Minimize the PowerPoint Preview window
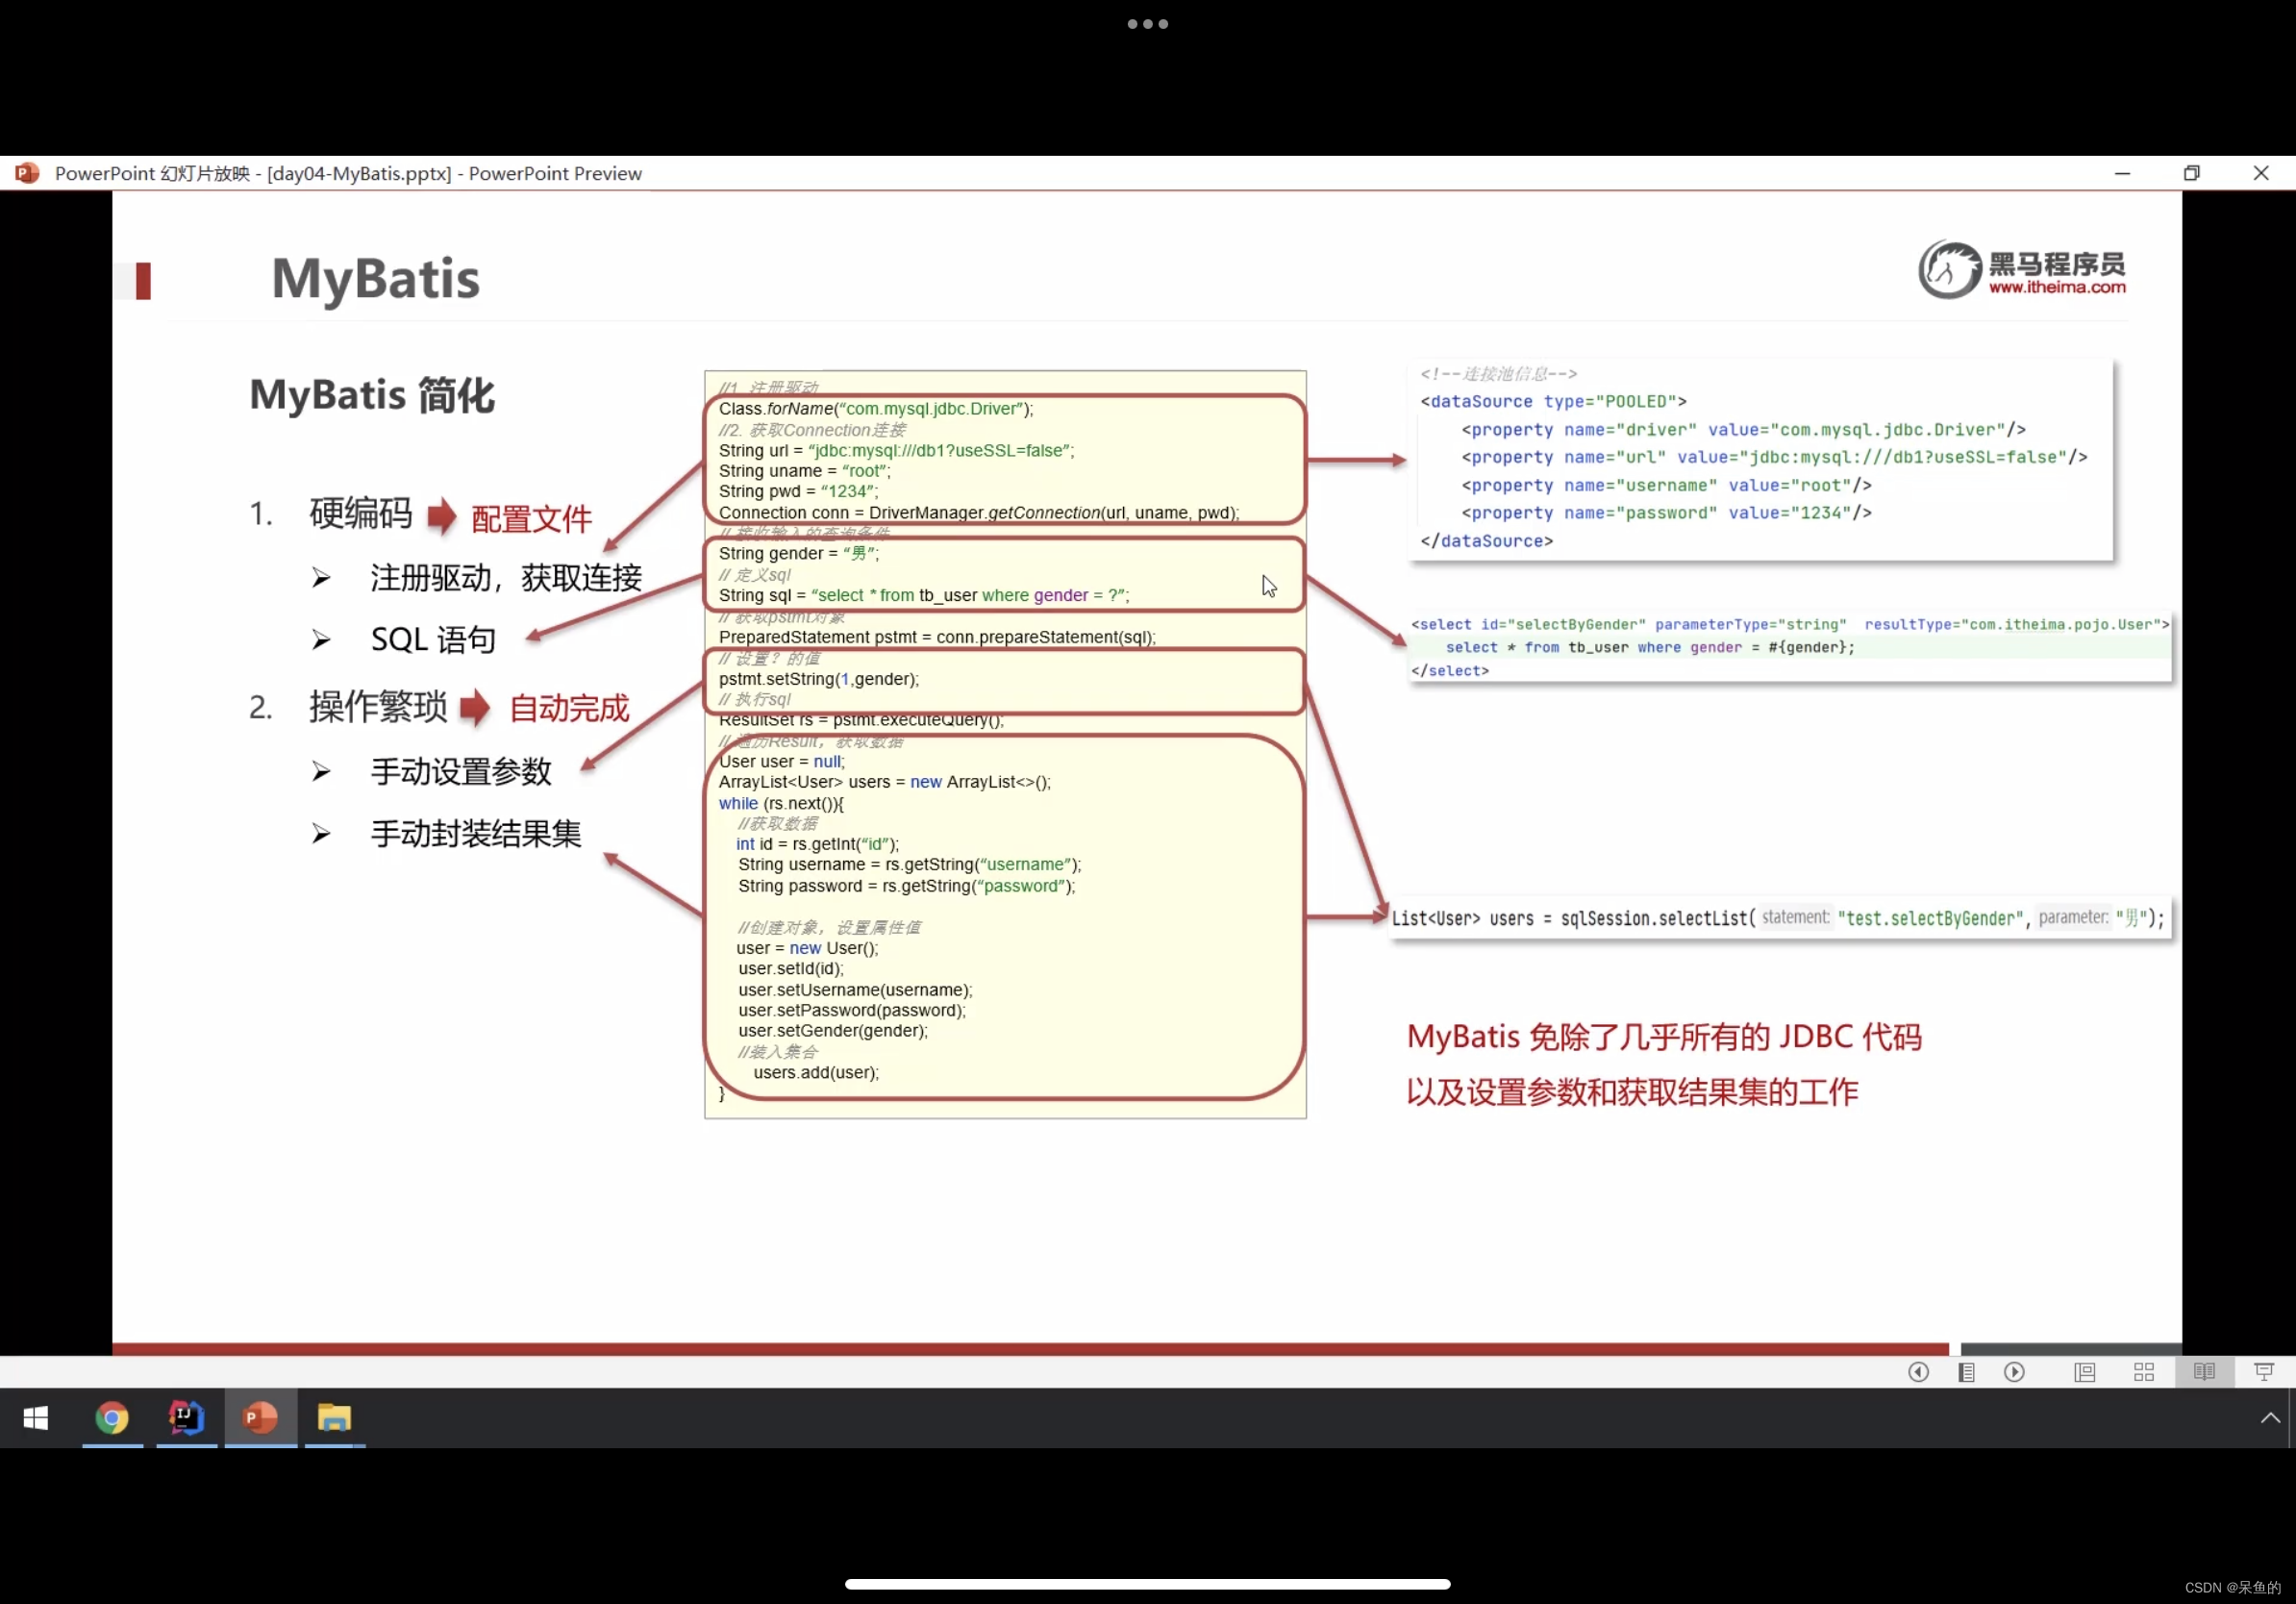 click(x=2122, y=173)
